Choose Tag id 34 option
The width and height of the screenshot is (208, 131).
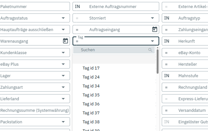coord(91,86)
